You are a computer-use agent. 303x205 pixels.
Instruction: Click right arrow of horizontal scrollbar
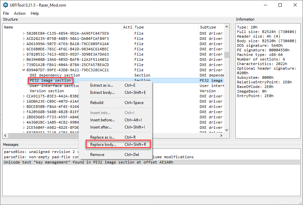[x=221, y=135]
